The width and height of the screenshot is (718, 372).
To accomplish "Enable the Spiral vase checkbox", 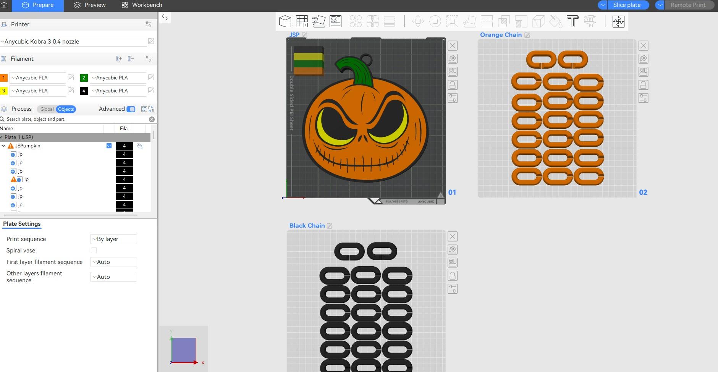I will (94, 251).
